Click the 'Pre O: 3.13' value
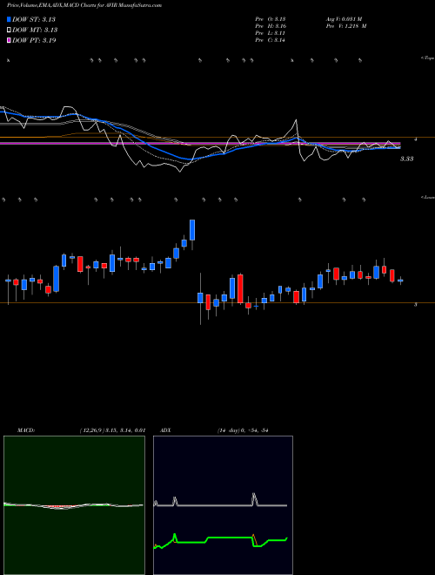 coord(271,18)
